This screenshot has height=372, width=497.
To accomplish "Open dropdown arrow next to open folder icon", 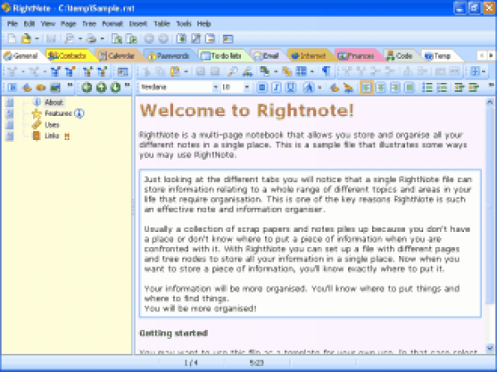I will [x=36, y=39].
